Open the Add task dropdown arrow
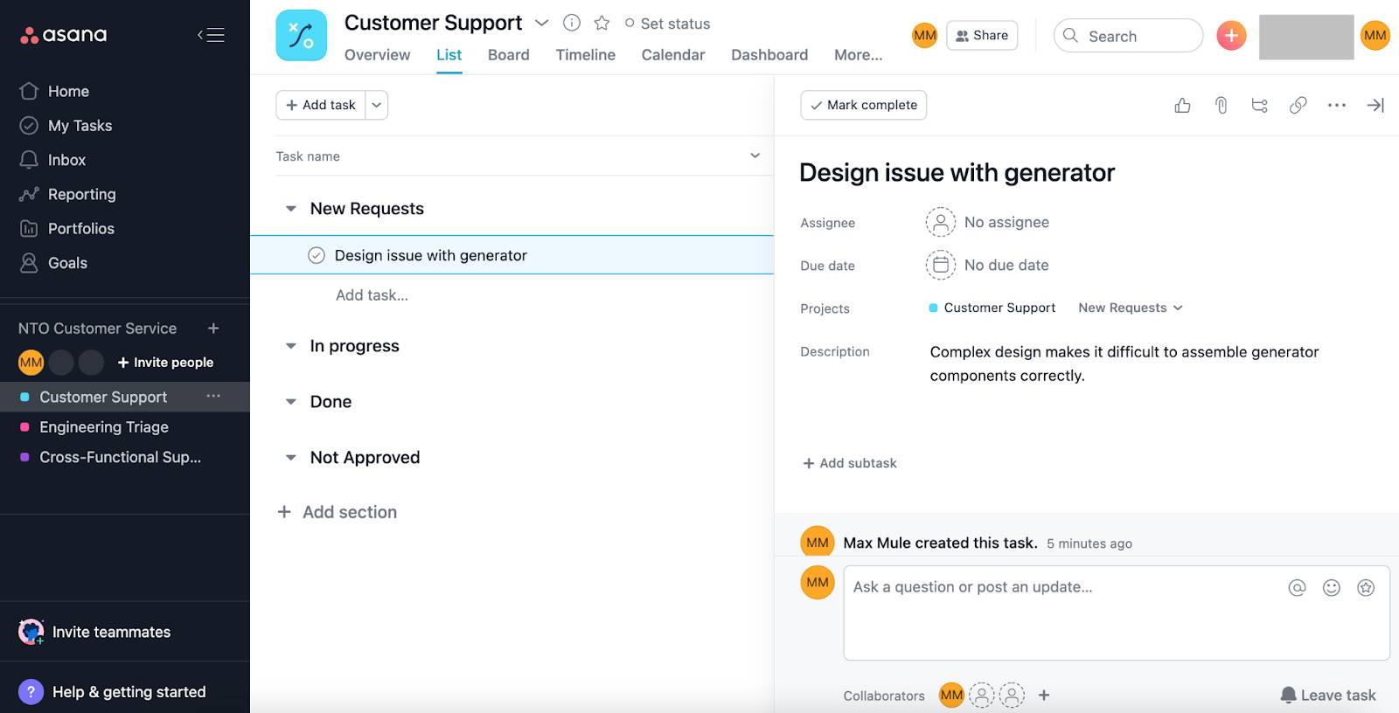The width and height of the screenshot is (1399, 713). pos(377,105)
